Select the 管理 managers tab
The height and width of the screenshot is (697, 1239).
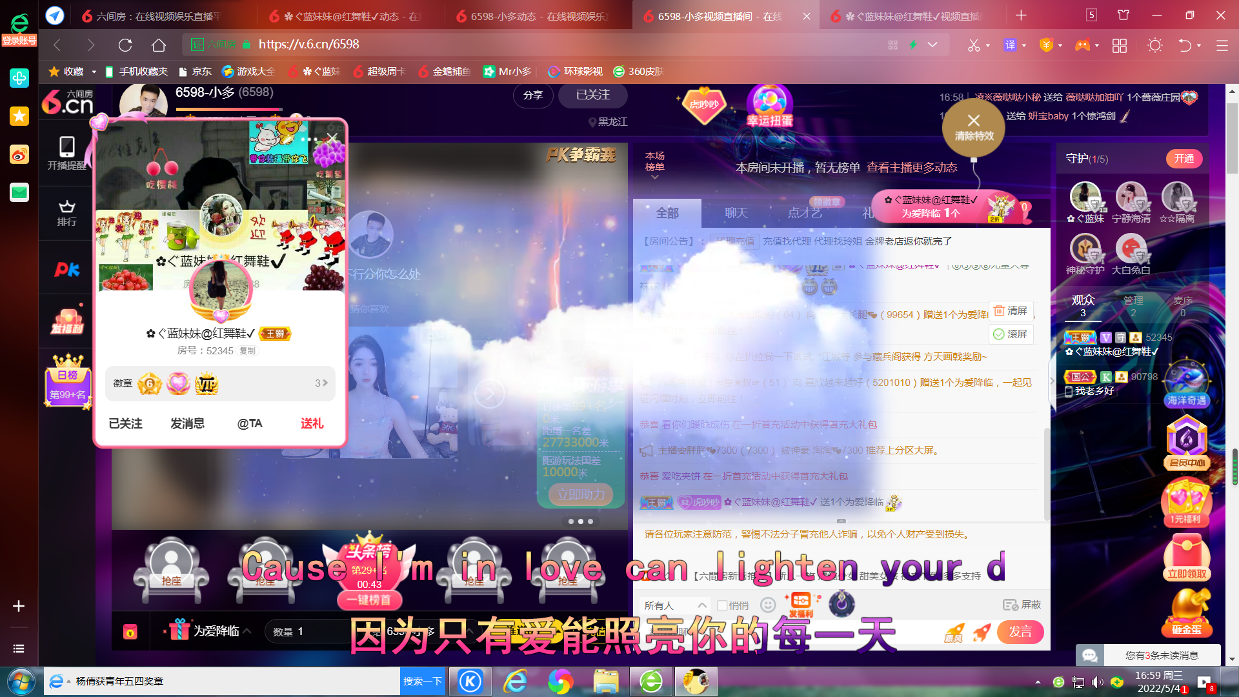(1133, 306)
